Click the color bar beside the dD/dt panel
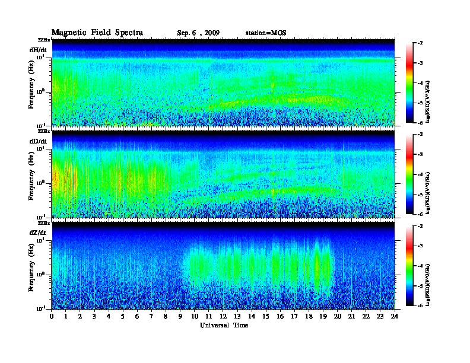 409,174
